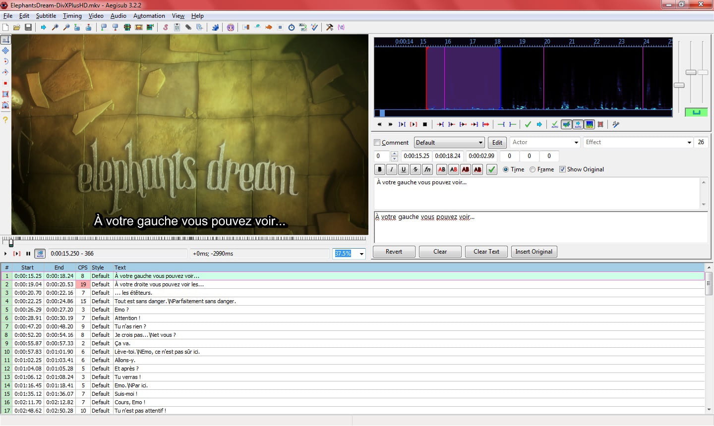
Task: Increase layer number with stepper up arrow
Action: click(x=394, y=154)
